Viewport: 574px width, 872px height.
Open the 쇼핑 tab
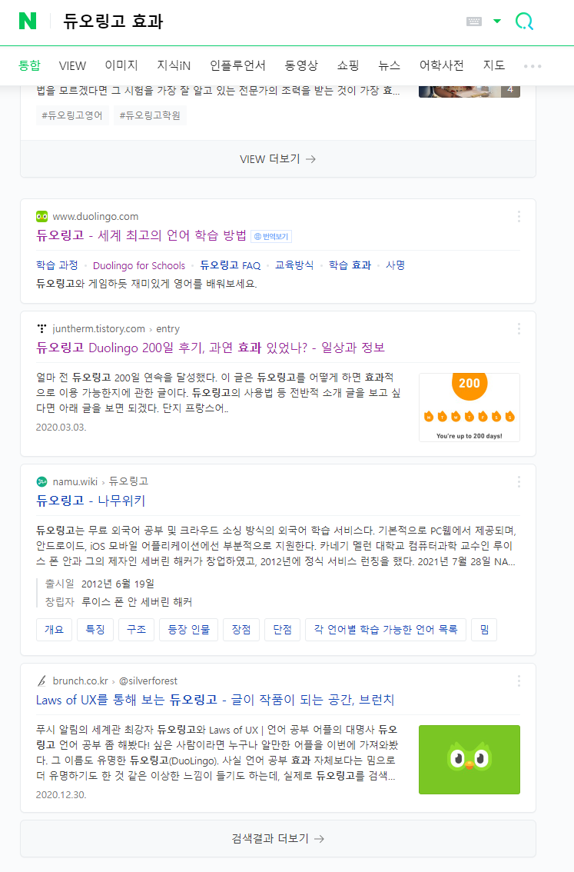pyautogui.click(x=348, y=65)
